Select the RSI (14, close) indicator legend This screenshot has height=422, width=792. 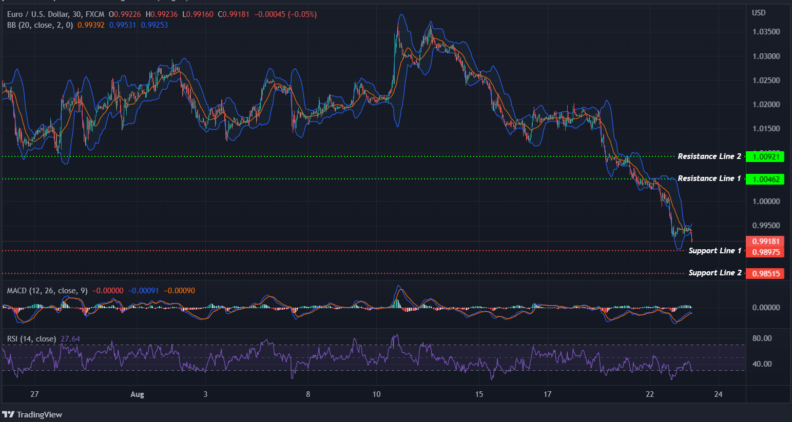[31, 338]
